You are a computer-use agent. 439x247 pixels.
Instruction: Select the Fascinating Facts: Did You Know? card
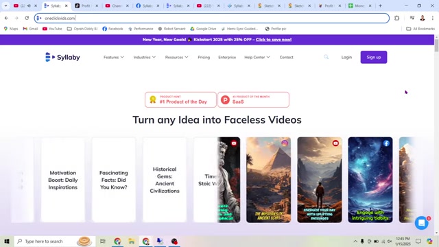pyautogui.click(x=114, y=180)
